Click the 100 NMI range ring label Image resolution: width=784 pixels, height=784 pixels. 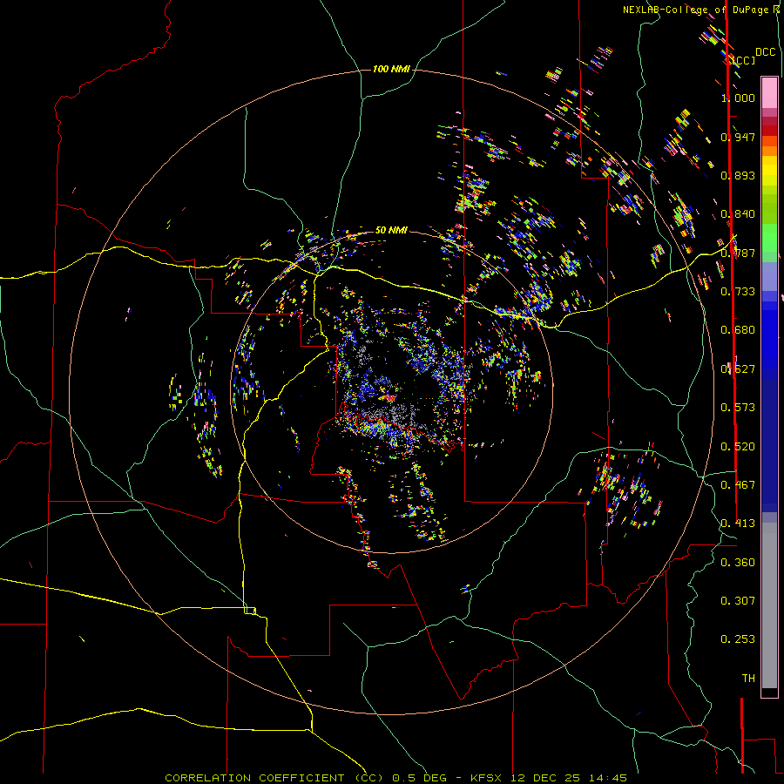tap(391, 69)
